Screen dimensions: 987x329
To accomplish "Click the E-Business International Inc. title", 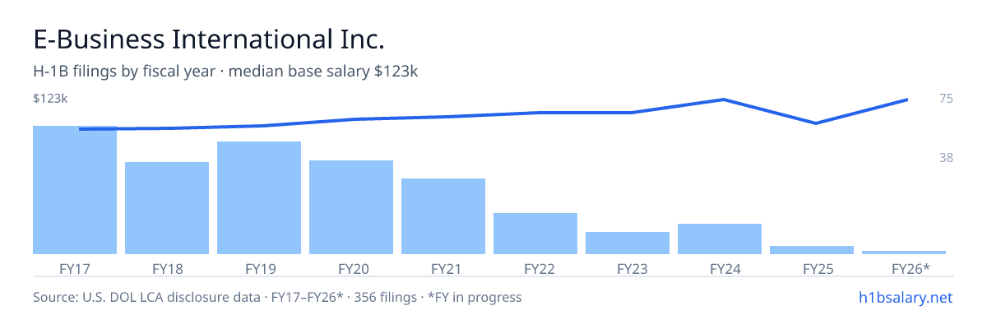I will coord(209,39).
